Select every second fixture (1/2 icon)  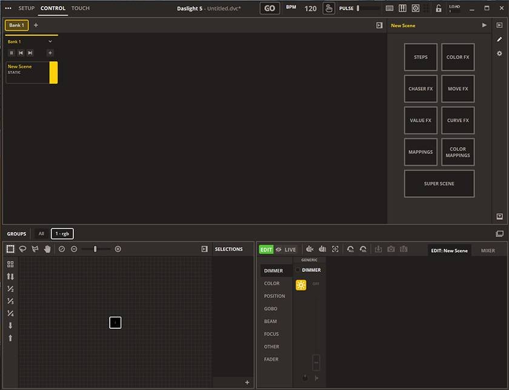10,289
